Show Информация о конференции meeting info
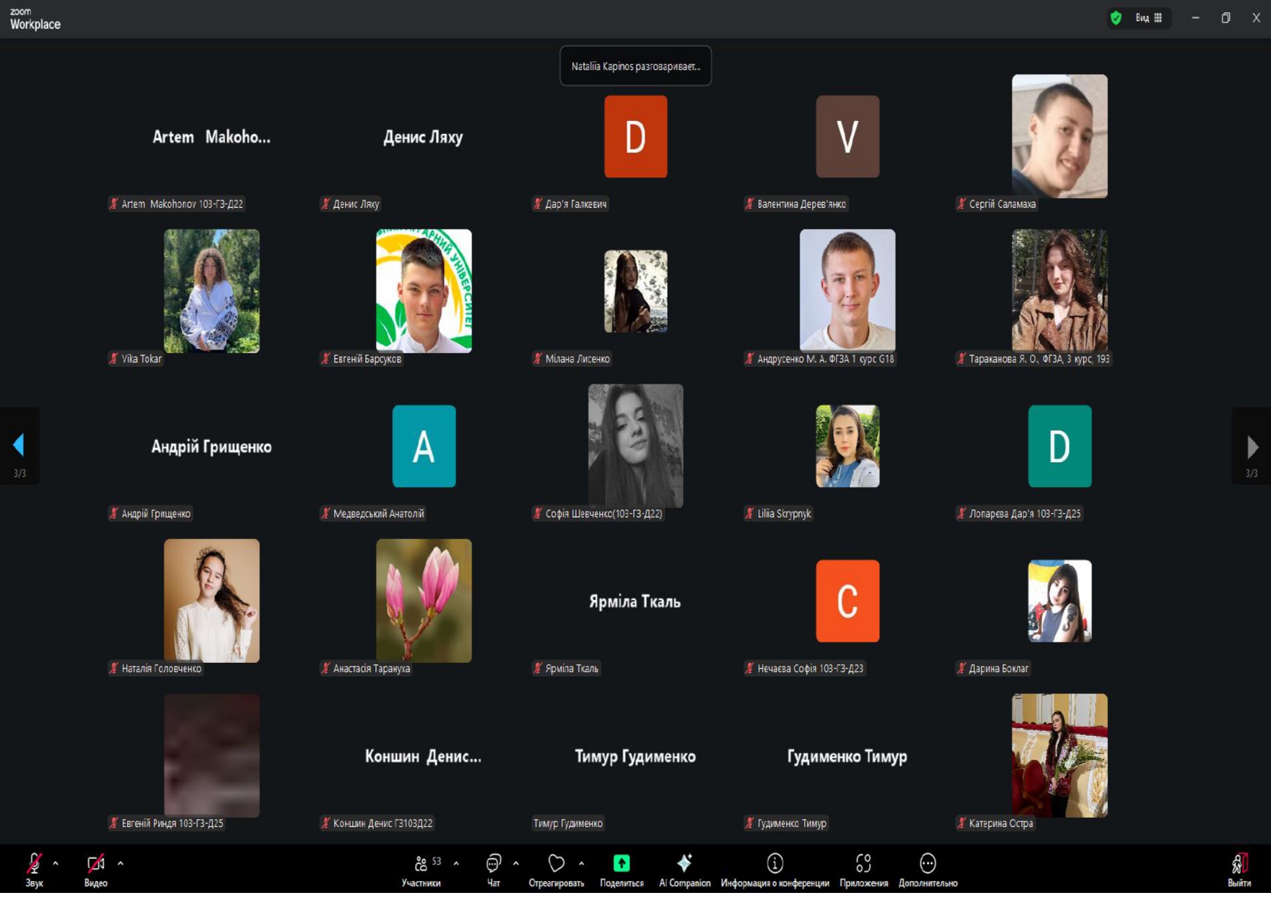1271x898 pixels. tap(774, 863)
